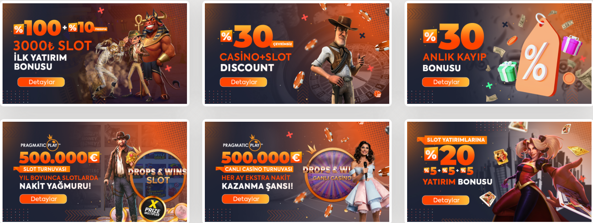Screen dimensions: 593x223
Task: Open Detaylar for 3000₺ Slot İlk Yatırım Bonusu
Action: coord(41,82)
